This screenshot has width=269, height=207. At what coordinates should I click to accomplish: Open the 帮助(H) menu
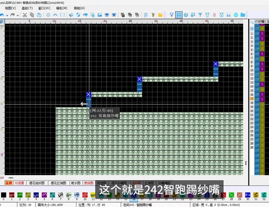[x=79, y=8]
